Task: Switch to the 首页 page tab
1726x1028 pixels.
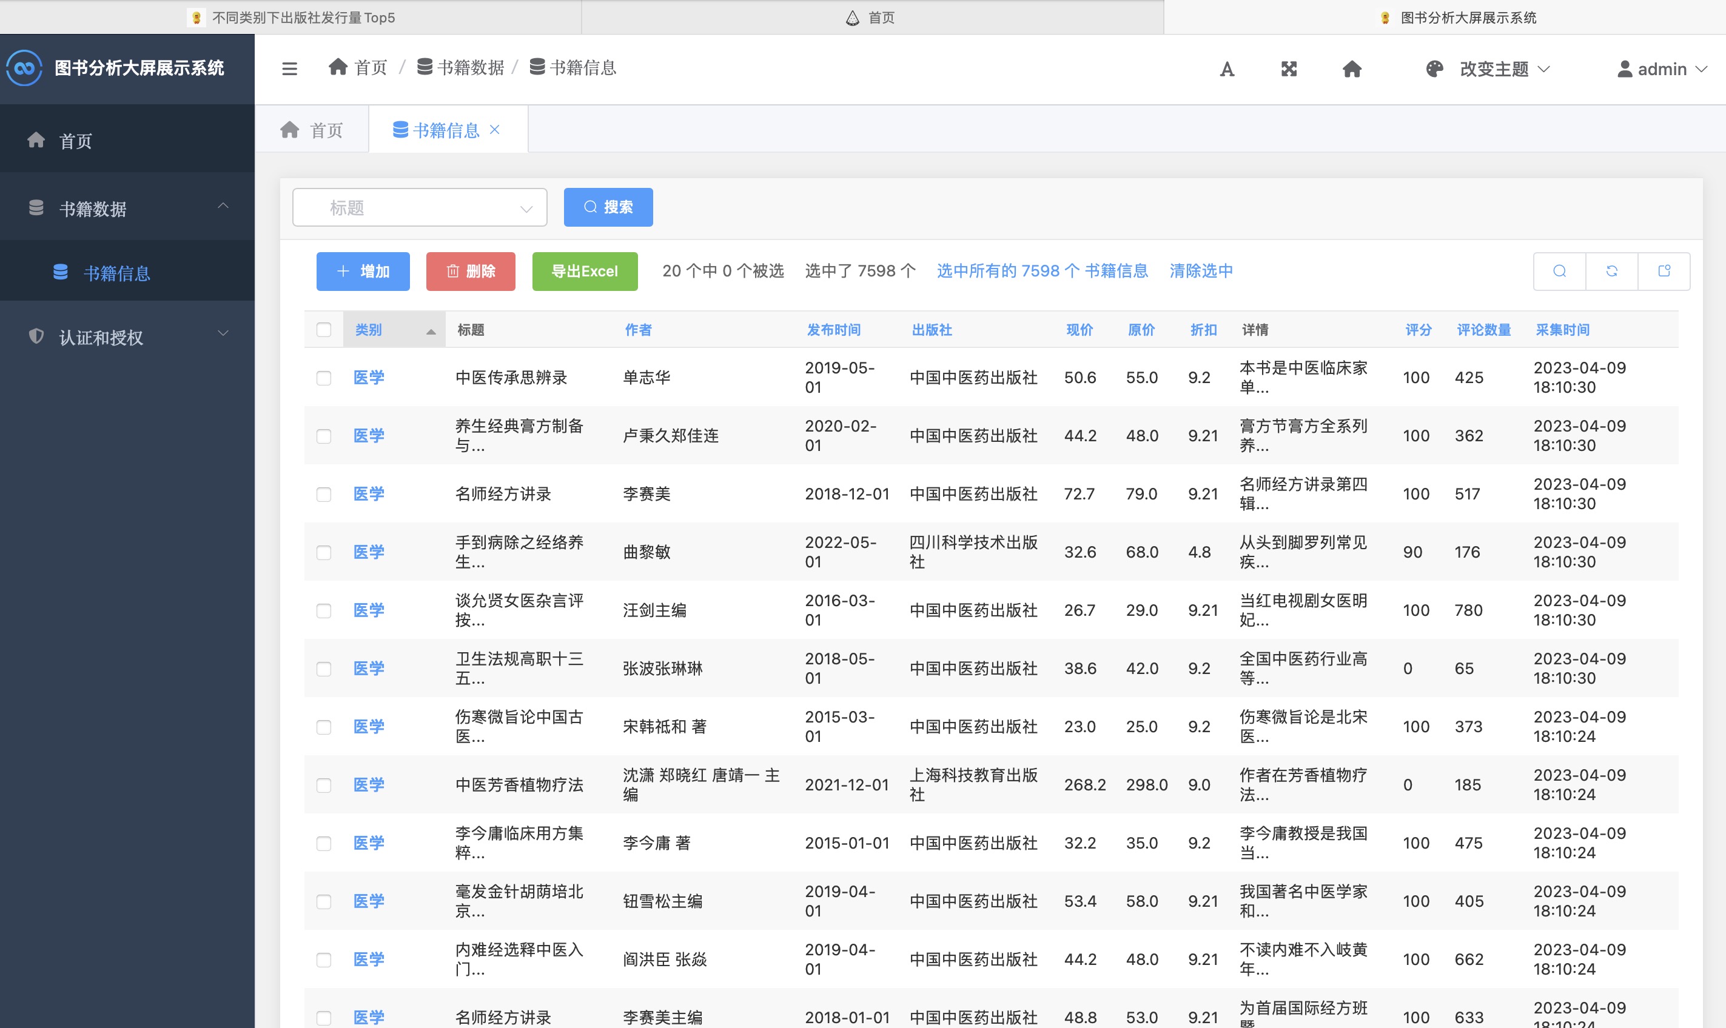Action: pos(312,130)
